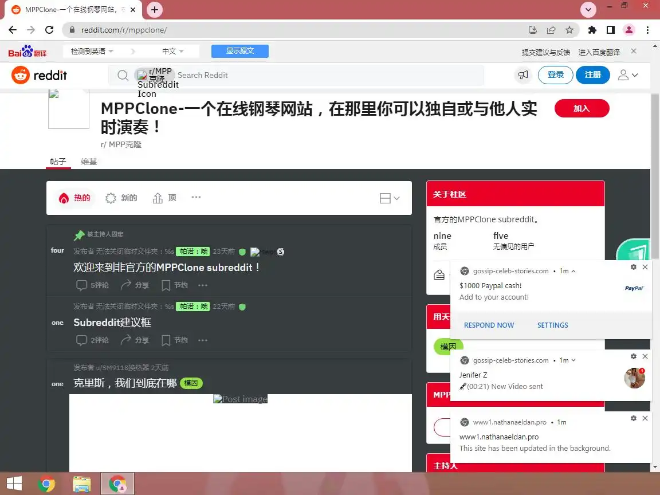Collapse the Paypal cash notification chevron
Viewport: 660px width, 495px height.
click(x=573, y=271)
